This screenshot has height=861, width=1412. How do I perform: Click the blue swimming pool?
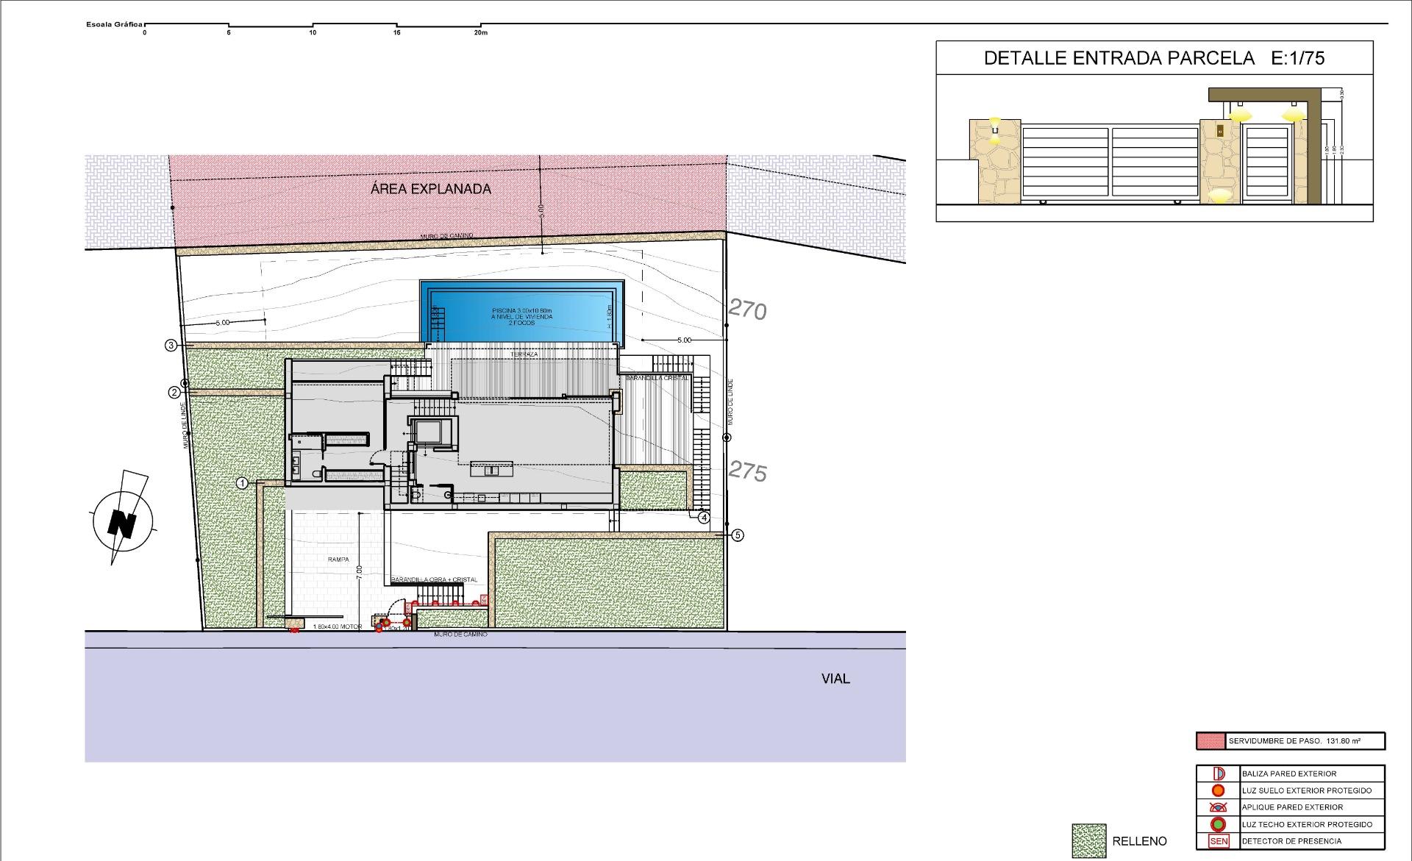[x=521, y=312]
